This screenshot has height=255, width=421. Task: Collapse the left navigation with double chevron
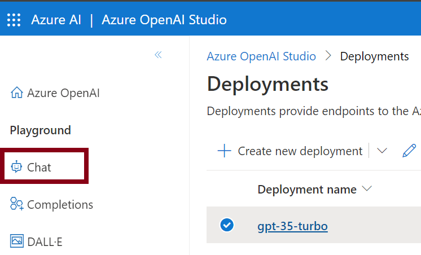158,55
